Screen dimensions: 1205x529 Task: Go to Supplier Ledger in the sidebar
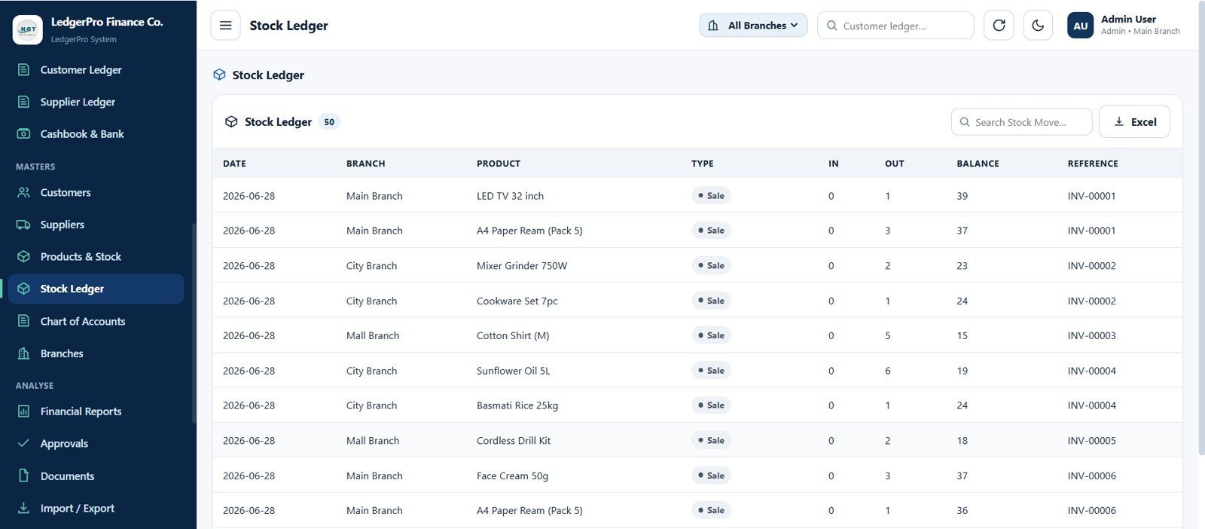tap(96, 102)
